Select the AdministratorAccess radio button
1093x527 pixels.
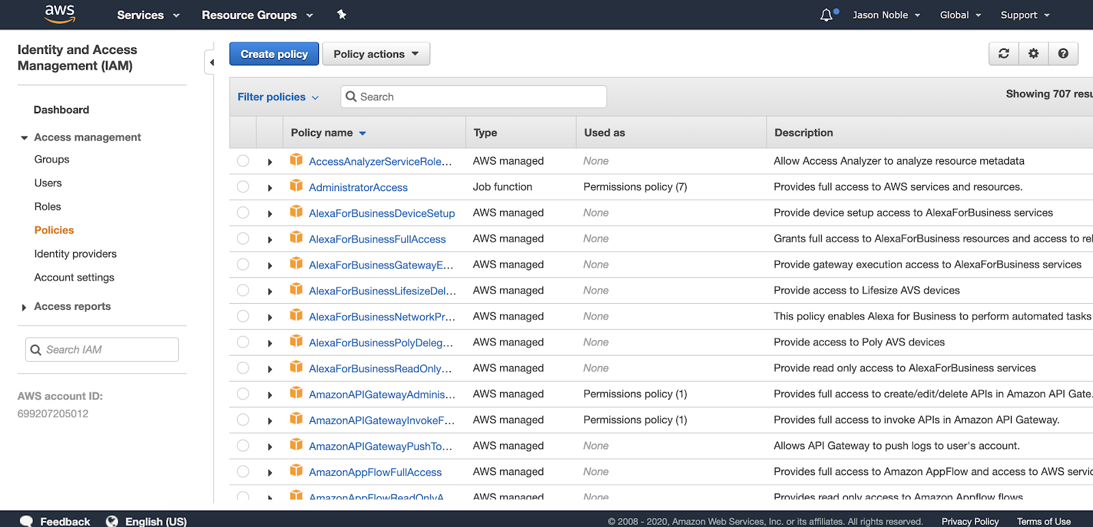click(243, 186)
